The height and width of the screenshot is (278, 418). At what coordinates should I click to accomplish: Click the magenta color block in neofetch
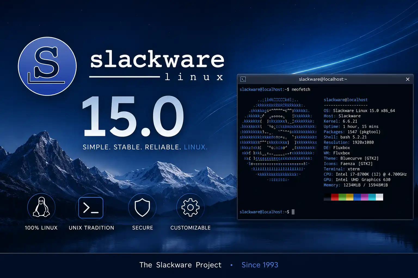[365, 197]
